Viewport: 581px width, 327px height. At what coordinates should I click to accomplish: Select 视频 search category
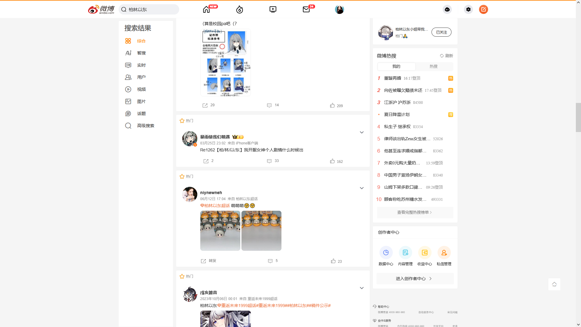[x=136, y=89]
